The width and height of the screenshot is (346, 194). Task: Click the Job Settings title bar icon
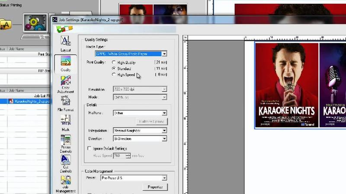(x=55, y=20)
